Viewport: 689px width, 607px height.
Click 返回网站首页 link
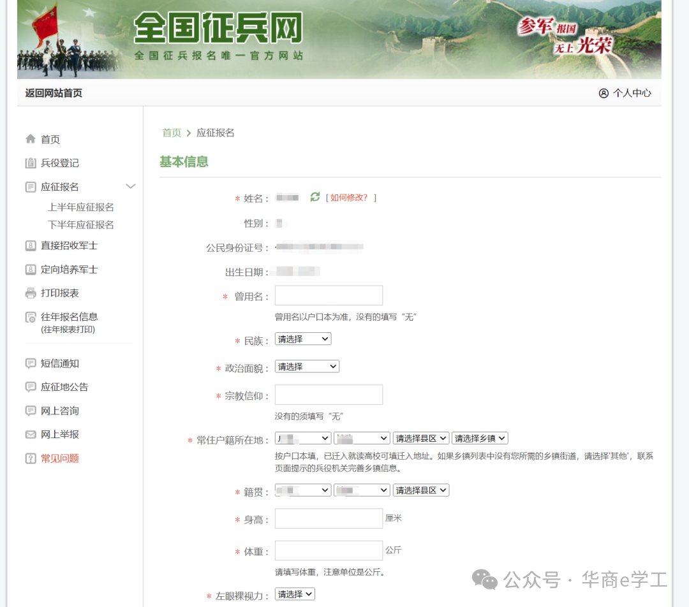(54, 93)
